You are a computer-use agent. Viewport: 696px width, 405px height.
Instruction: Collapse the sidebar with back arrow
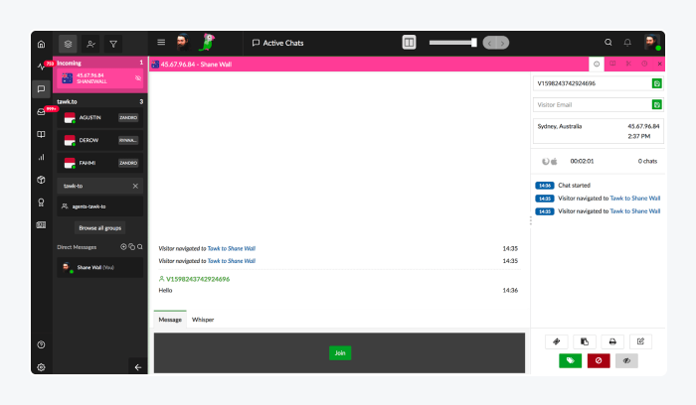tap(138, 367)
